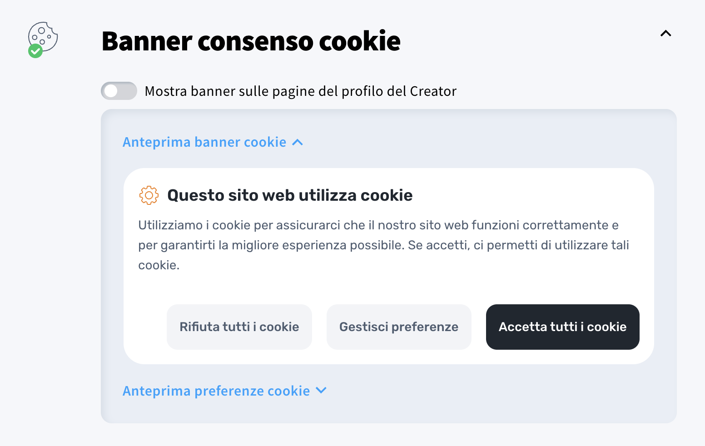
Task: Accept with Accetta tutti i cookie button
Action: click(x=562, y=327)
